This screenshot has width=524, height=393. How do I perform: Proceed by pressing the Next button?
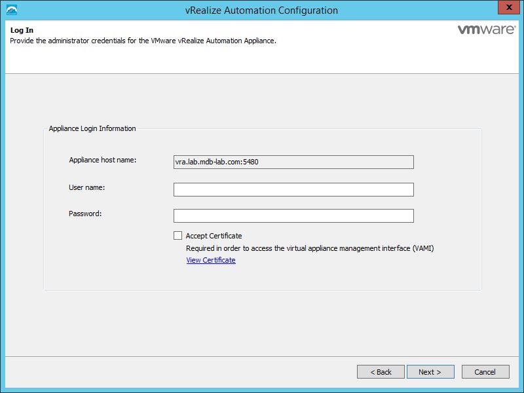[430, 371]
